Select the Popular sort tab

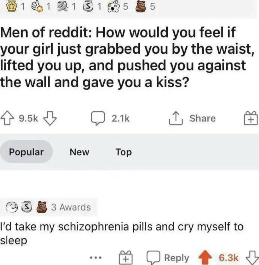26,152
